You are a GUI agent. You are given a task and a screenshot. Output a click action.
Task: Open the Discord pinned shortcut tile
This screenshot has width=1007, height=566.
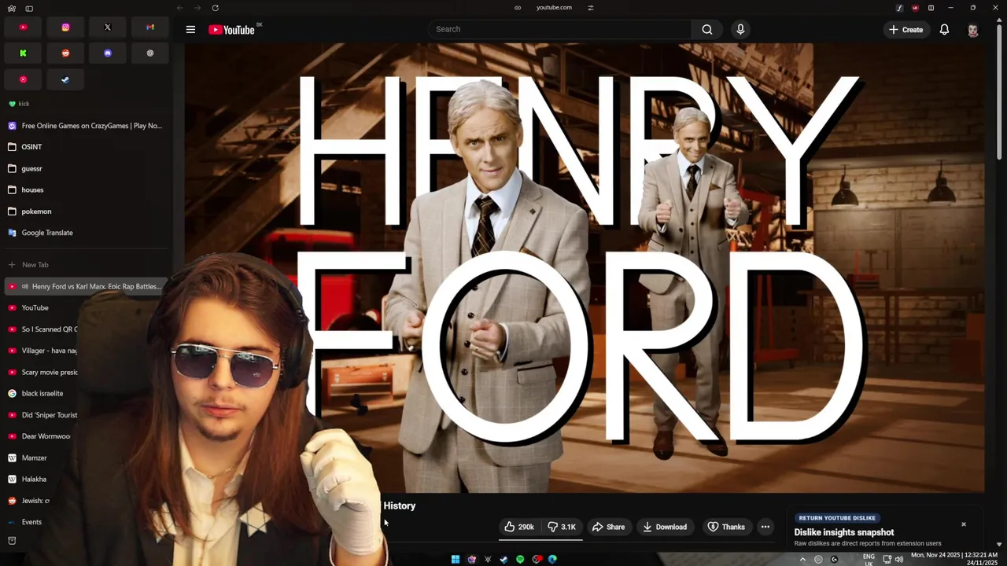108,53
